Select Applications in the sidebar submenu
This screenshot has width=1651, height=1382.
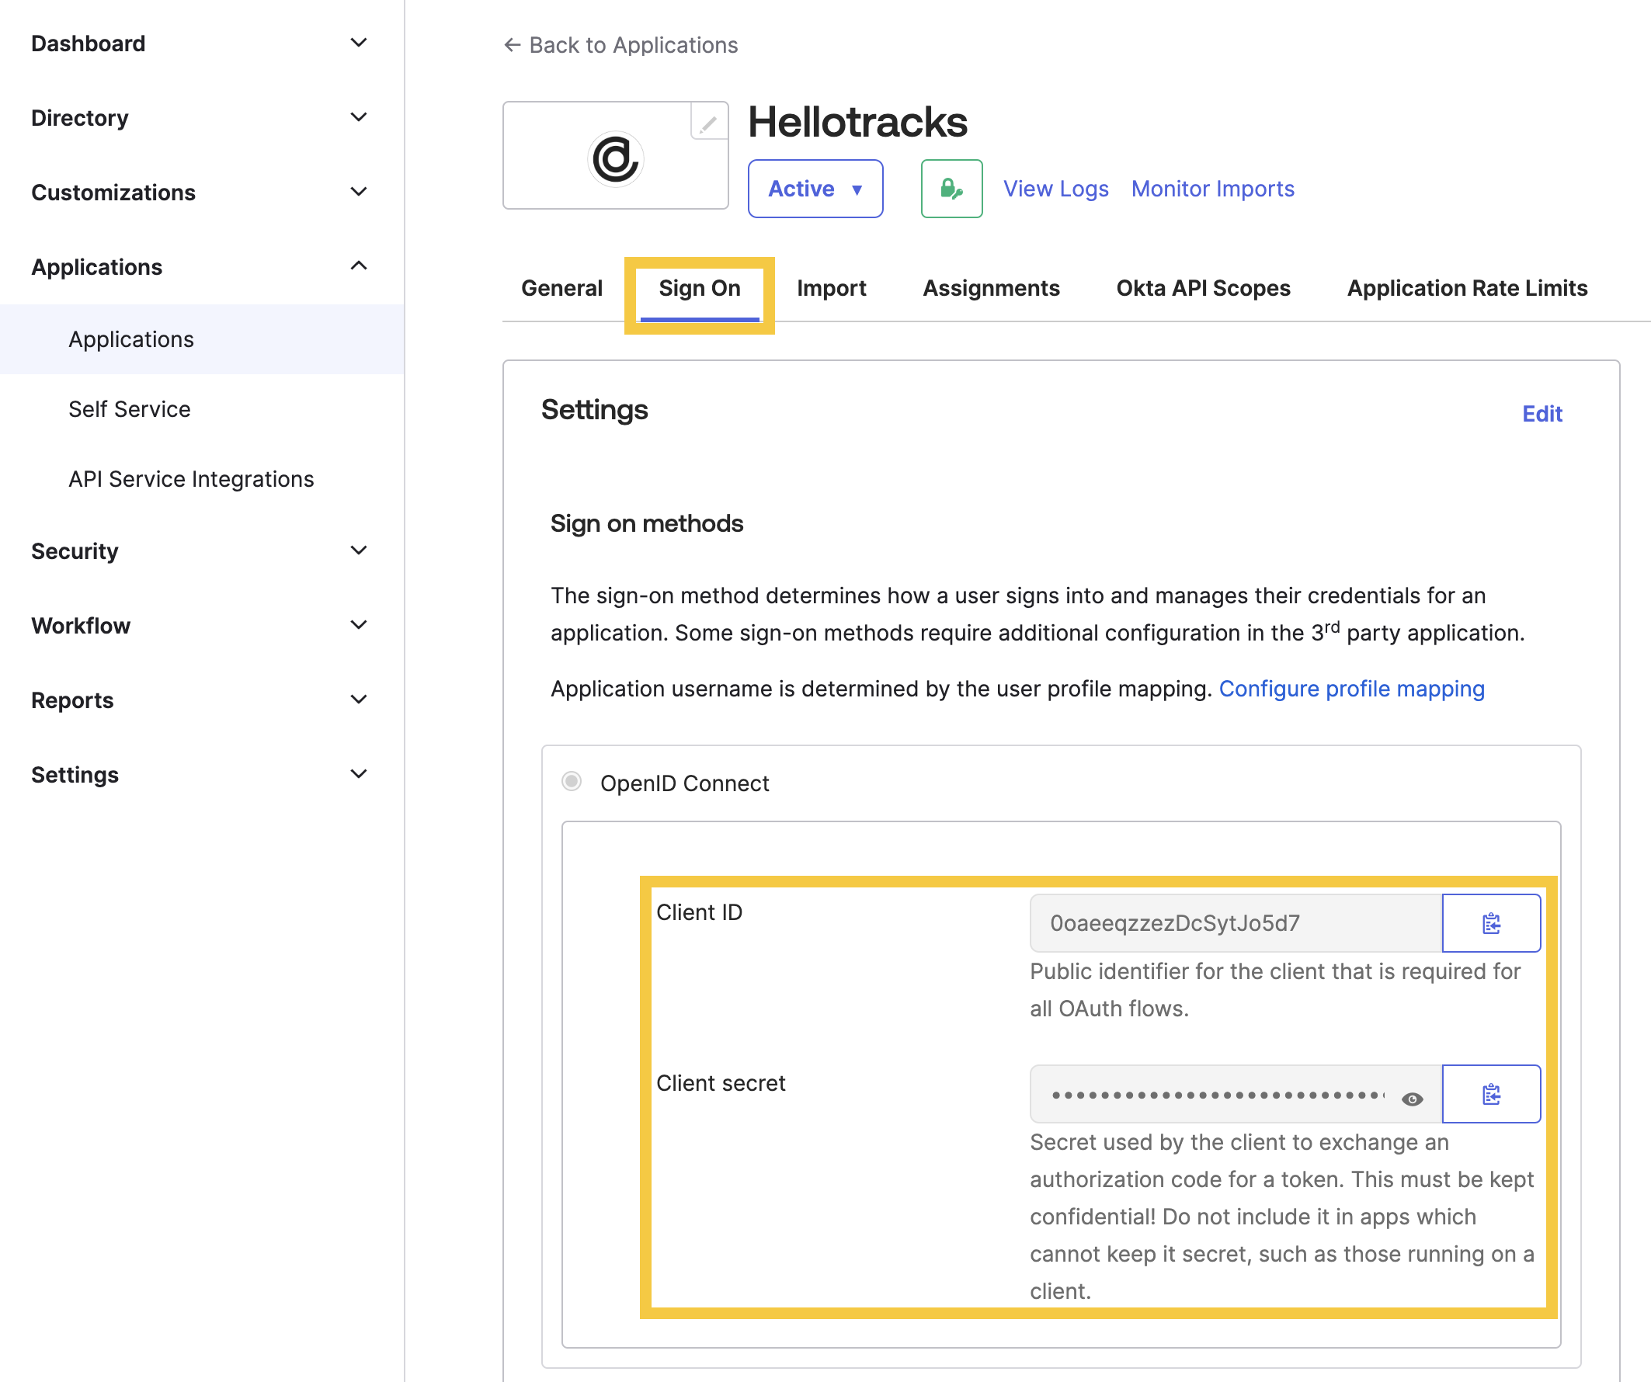tap(202, 339)
